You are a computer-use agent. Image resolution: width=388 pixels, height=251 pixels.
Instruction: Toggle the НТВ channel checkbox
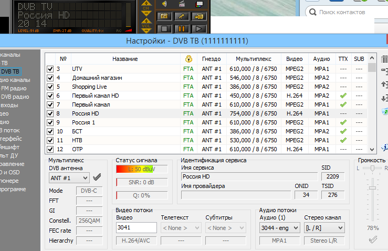click(x=50, y=140)
